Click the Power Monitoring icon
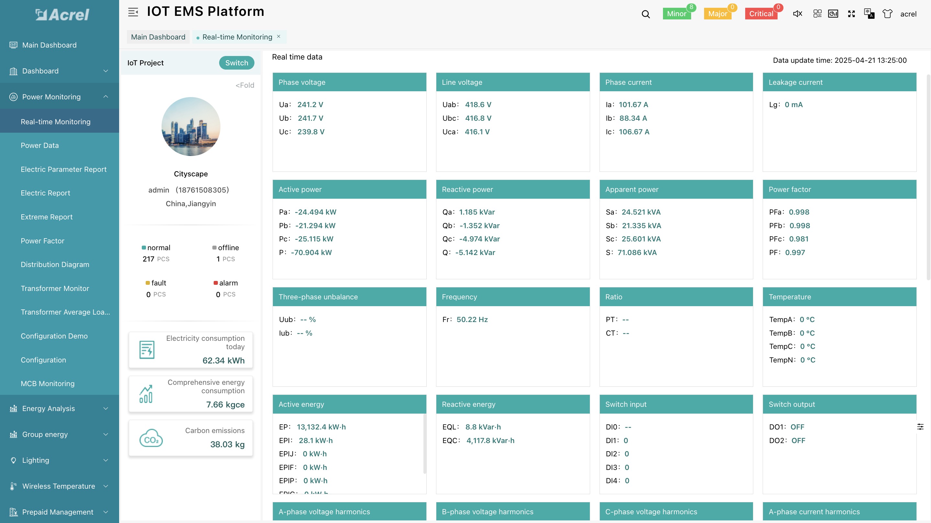Image resolution: width=931 pixels, height=523 pixels. click(13, 97)
